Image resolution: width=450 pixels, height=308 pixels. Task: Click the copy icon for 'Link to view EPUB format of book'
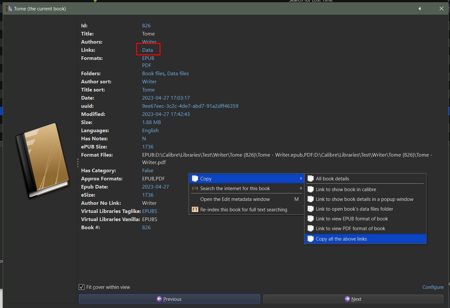tap(311, 218)
